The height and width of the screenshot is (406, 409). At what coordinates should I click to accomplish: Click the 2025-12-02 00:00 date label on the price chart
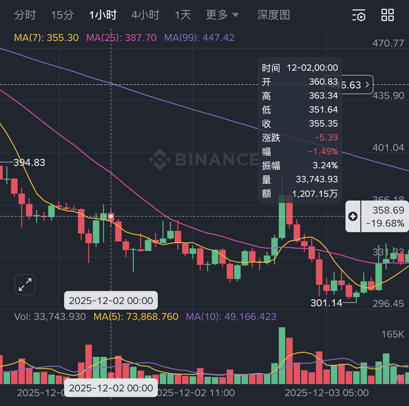point(111,301)
